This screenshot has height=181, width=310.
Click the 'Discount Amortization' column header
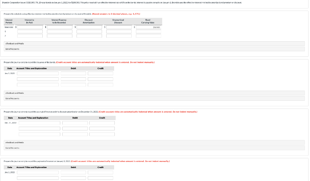(x=89, y=21)
